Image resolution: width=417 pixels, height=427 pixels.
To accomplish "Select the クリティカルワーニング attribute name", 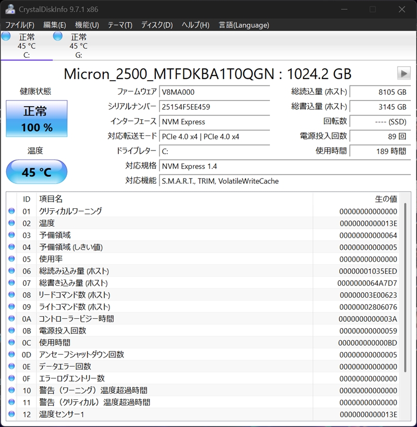I will 70,211.
